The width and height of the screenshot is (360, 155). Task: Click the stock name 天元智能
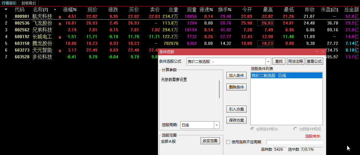click(42, 50)
